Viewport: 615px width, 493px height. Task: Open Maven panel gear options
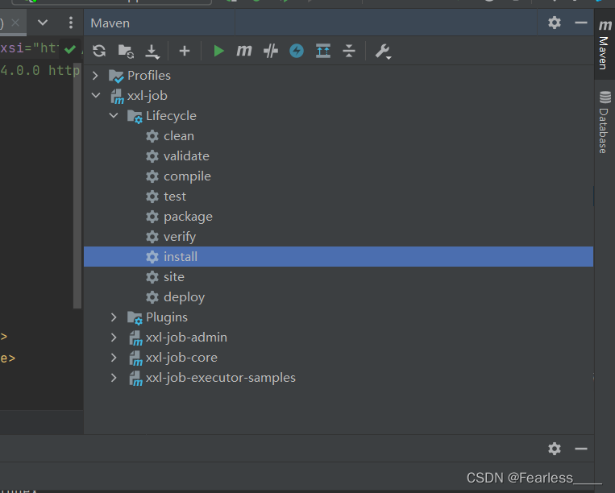tap(555, 23)
